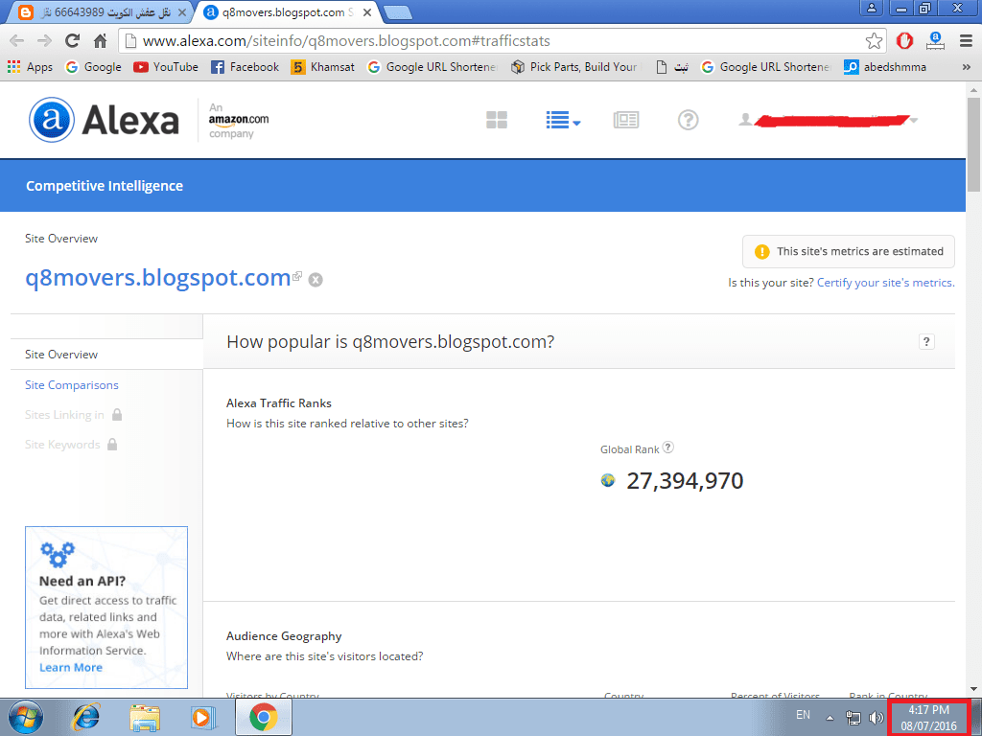
Task: Open the Facebook bookmark
Action: click(245, 67)
